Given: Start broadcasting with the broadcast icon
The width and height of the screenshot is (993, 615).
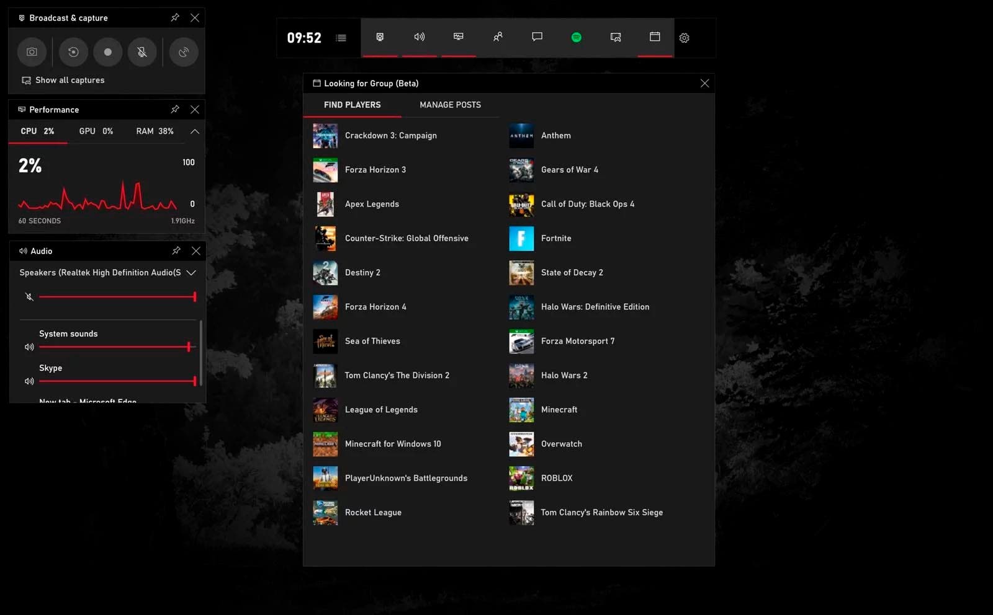Looking at the screenshot, I should pos(184,52).
